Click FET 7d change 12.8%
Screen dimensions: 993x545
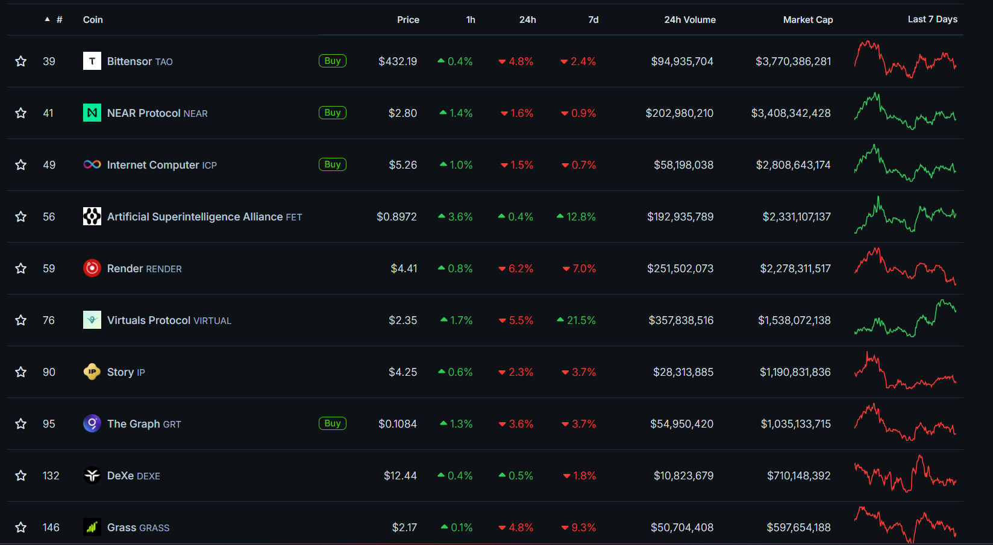click(577, 217)
